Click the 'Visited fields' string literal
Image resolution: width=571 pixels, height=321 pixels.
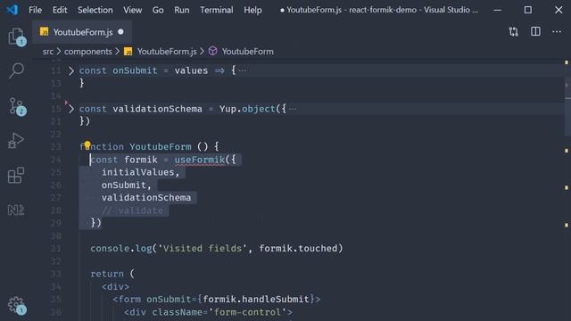click(x=203, y=248)
